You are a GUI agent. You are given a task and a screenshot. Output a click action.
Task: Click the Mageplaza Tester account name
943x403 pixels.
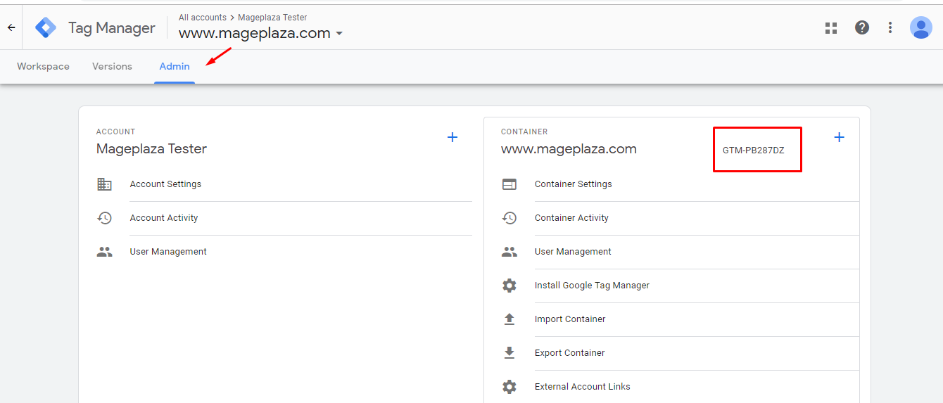pos(151,149)
